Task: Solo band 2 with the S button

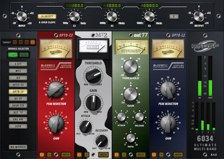Action: coord(87,155)
